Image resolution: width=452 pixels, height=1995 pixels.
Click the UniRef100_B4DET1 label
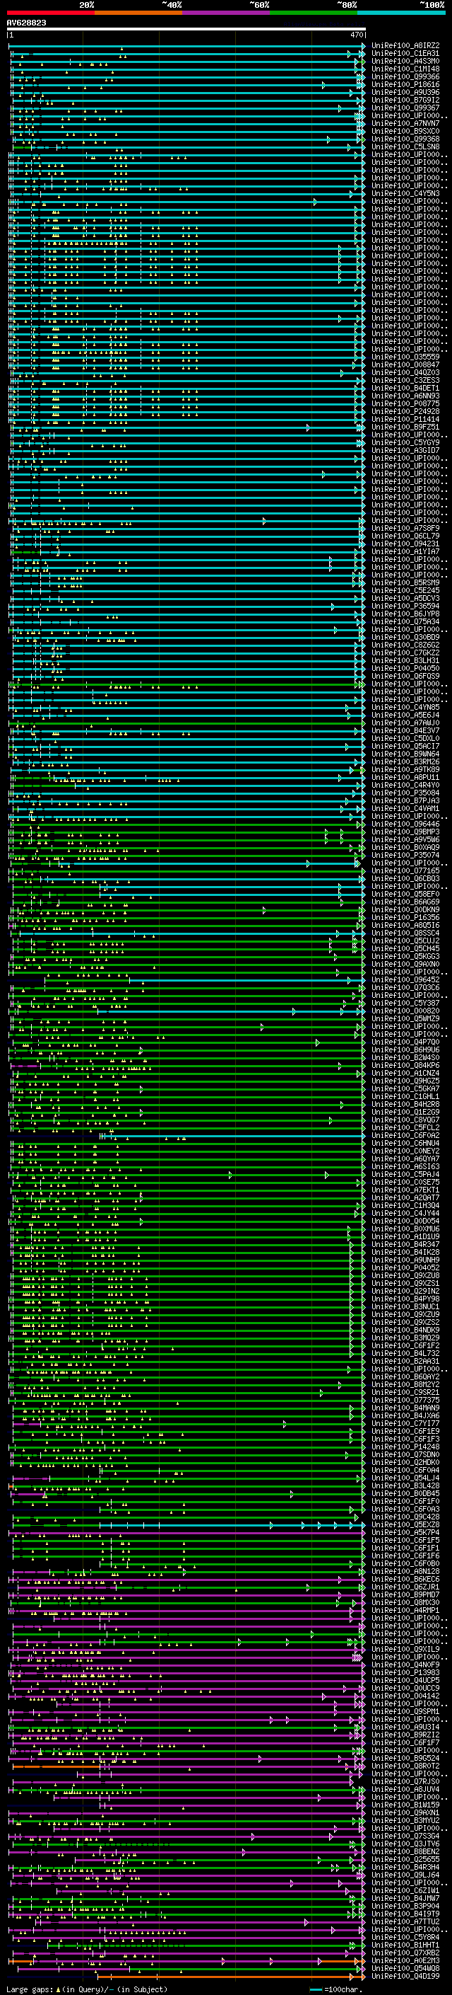(405, 388)
